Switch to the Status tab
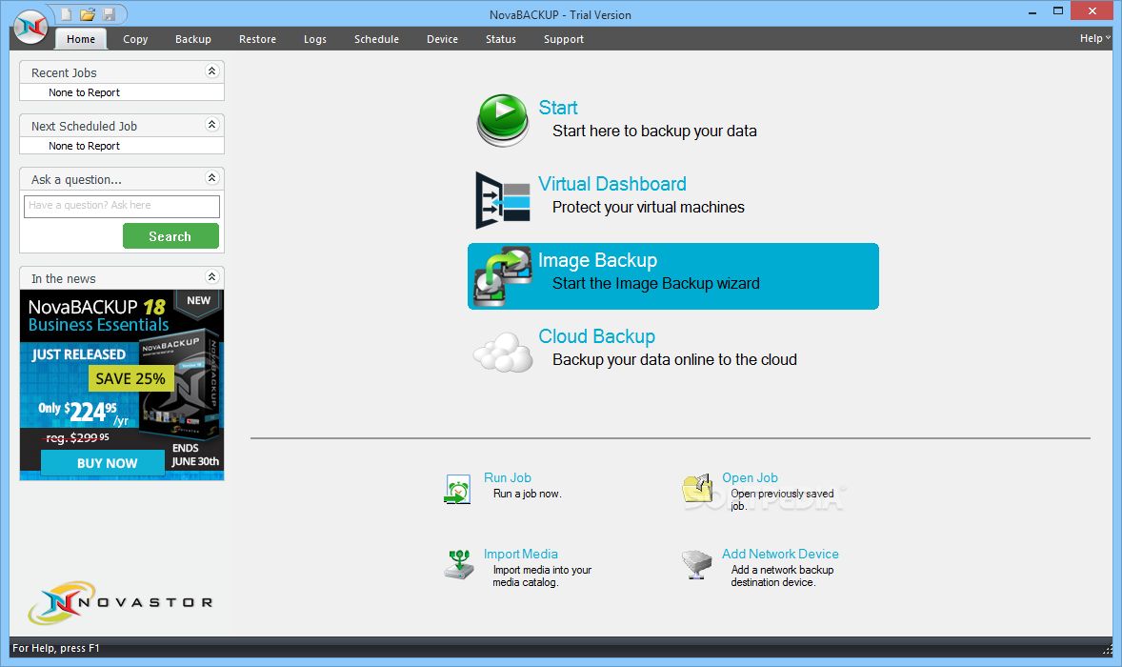This screenshot has width=1122, height=667. (x=501, y=39)
